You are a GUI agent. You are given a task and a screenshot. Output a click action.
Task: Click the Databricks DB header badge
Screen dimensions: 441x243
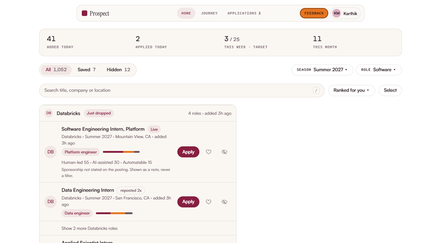click(49, 113)
